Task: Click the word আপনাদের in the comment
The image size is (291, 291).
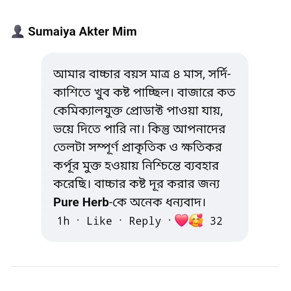Action: (199, 129)
